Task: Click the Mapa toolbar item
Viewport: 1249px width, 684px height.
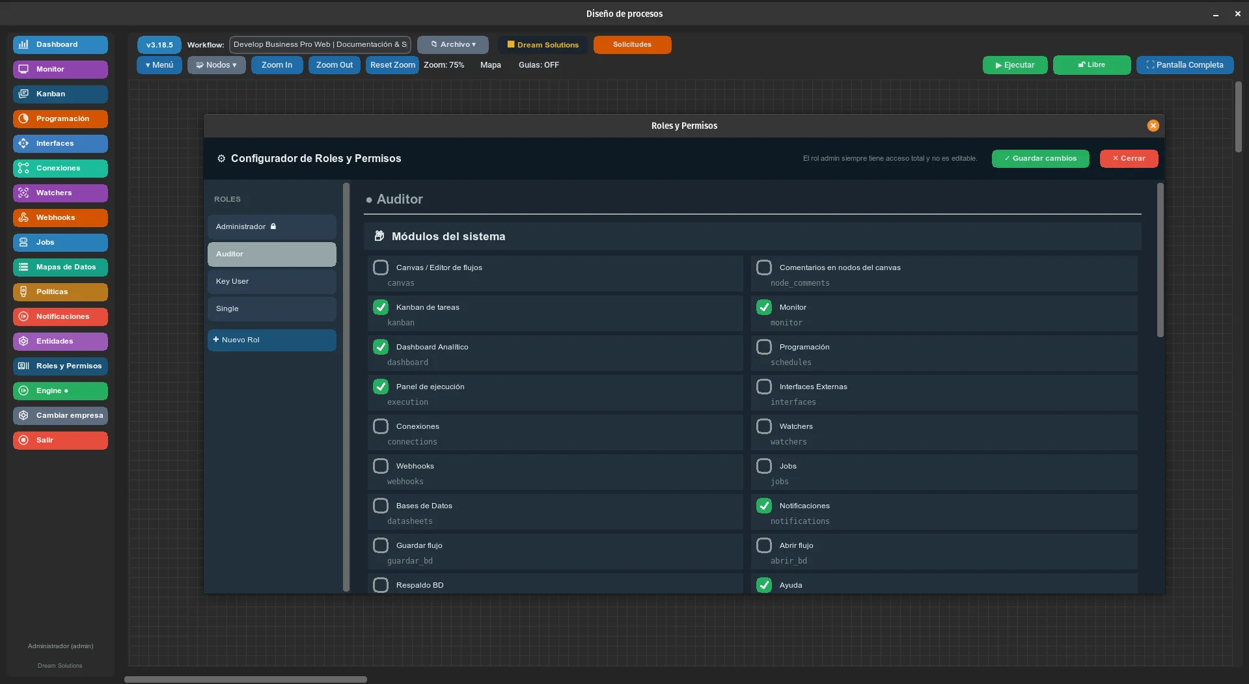Action: click(x=491, y=65)
